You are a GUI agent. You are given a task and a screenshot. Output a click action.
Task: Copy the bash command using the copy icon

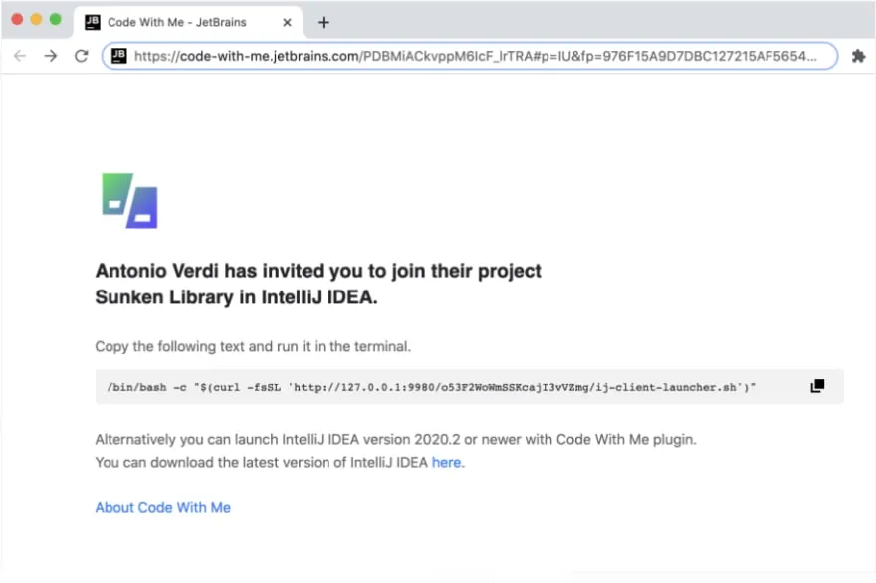tap(817, 386)
